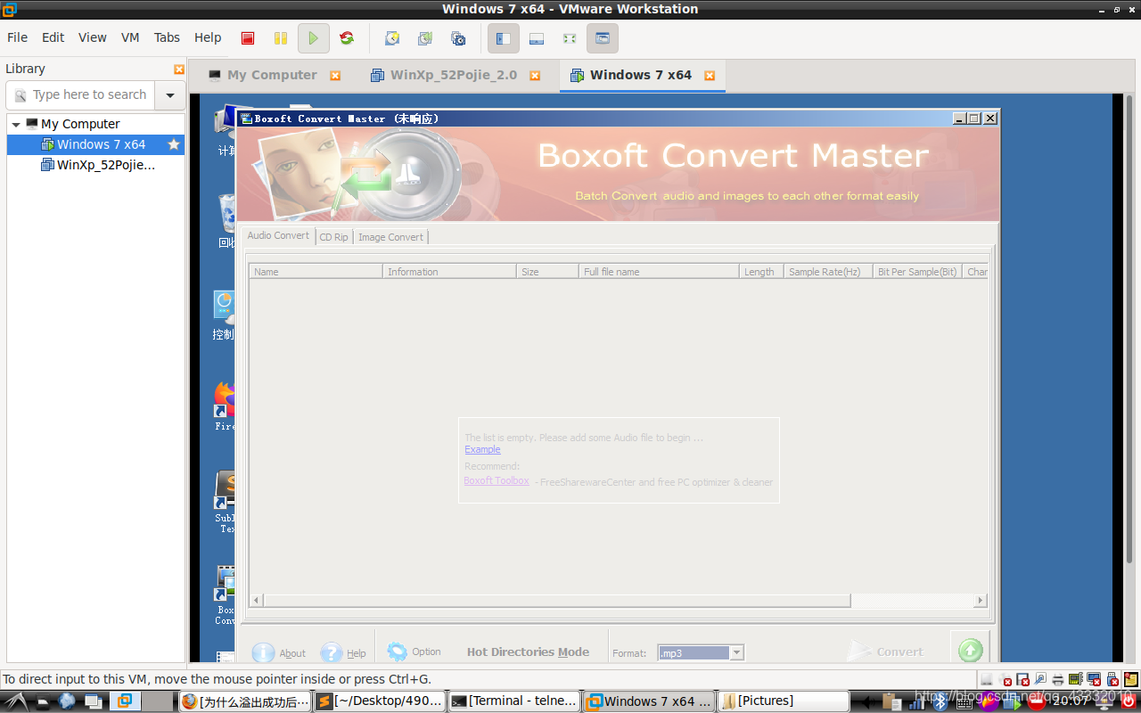The width and height of the screenshot is (1141, 713).
Task: Open the Help menu in VMware
Action: (208, 37)
